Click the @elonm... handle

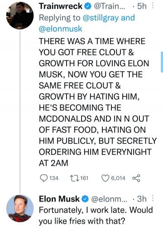click(x=109, y=199)
